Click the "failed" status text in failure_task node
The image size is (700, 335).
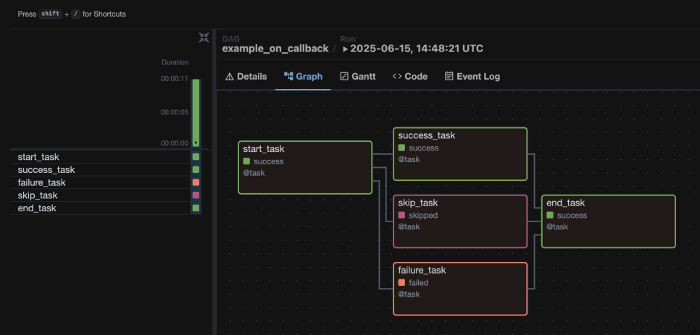419,282
